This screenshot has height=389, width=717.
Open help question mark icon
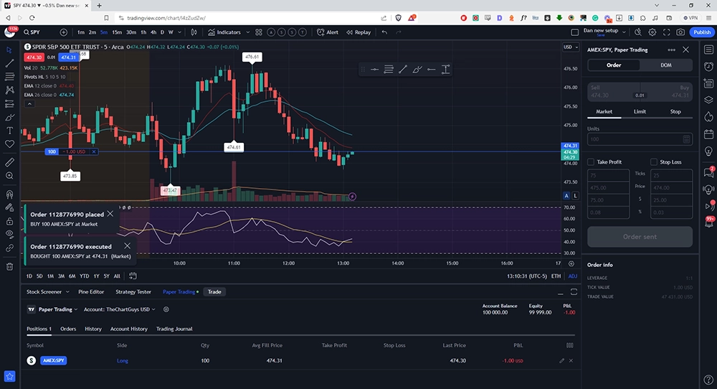pos(709,380)
